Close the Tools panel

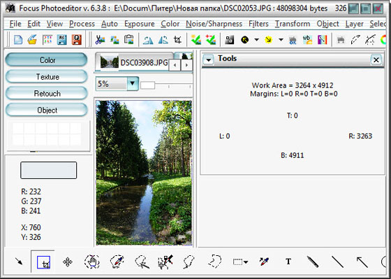[376, 60]
